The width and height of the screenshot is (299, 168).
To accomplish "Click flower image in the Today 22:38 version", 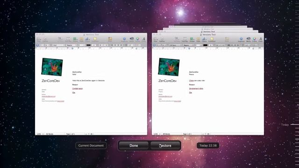I will click(169, 67).
